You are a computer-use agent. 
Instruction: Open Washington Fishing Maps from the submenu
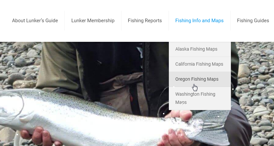[200, 98]
